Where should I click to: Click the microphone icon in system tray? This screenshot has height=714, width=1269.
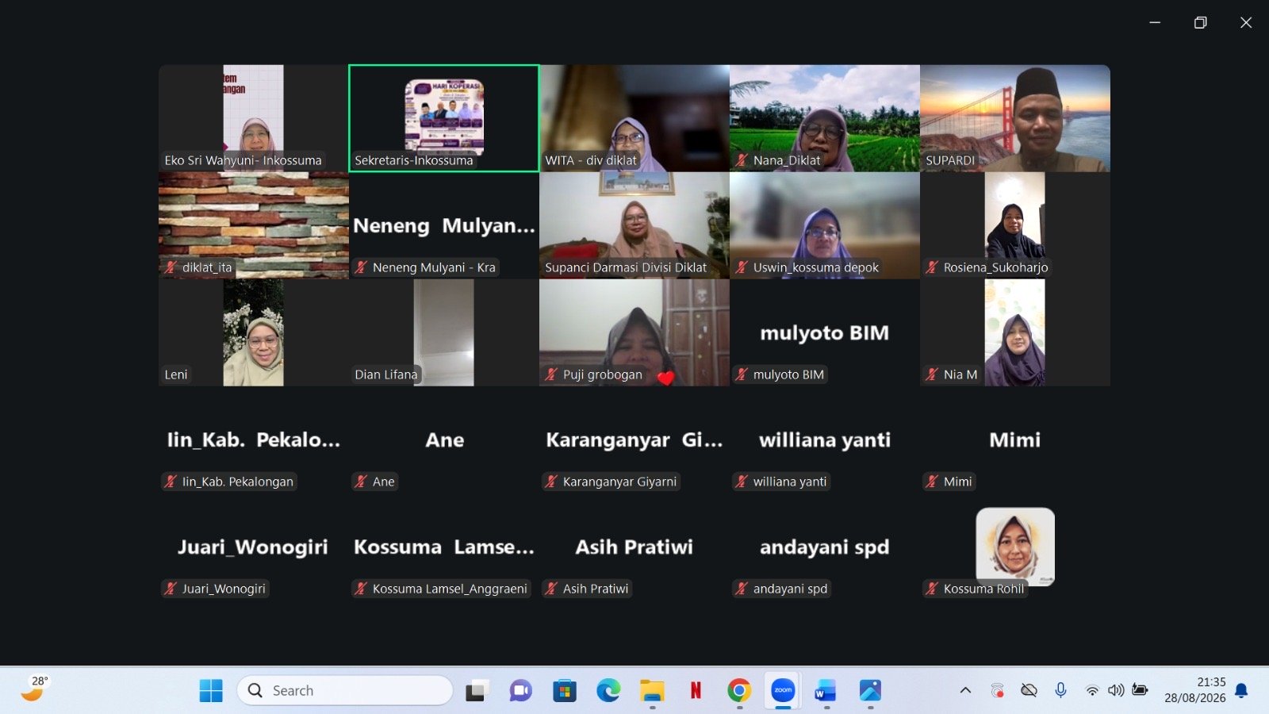(1060, 690)
